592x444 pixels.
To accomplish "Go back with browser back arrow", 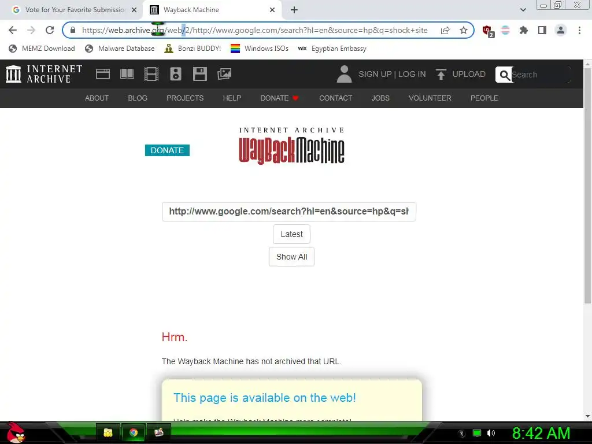I will coord(13,30).
